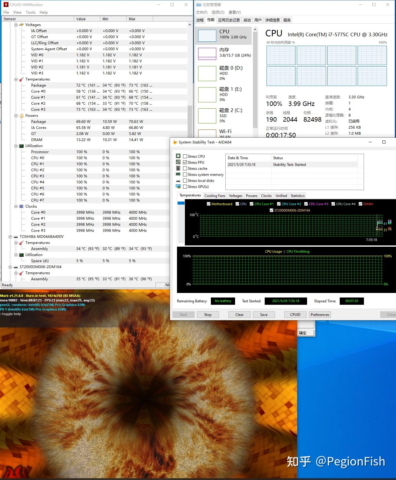Click the Status column header in AIDA64 log
396x480 pixels.
(314, 158)
